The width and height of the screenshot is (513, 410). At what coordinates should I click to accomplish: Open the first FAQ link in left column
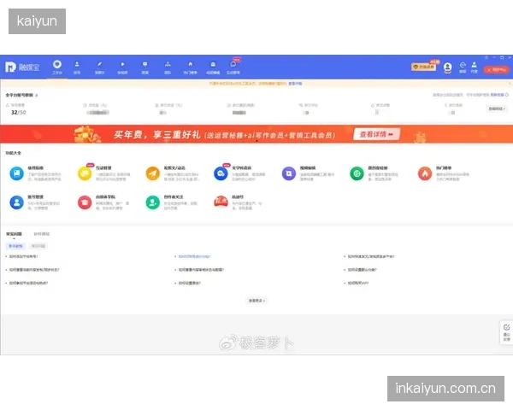(x=24, y=256)
